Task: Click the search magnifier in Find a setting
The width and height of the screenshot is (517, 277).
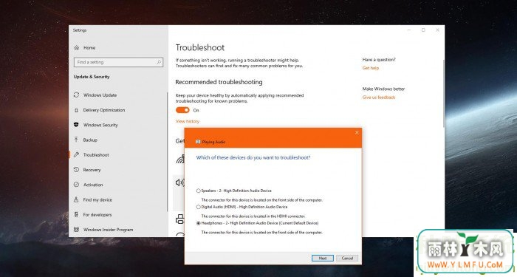Action: pyautogui.click(x=159, y=62)
